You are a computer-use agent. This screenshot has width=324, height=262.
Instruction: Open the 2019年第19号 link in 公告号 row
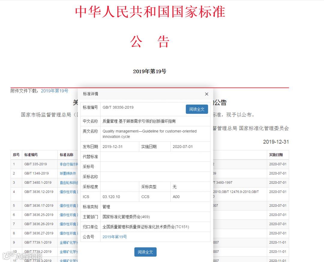coord(115,237)
